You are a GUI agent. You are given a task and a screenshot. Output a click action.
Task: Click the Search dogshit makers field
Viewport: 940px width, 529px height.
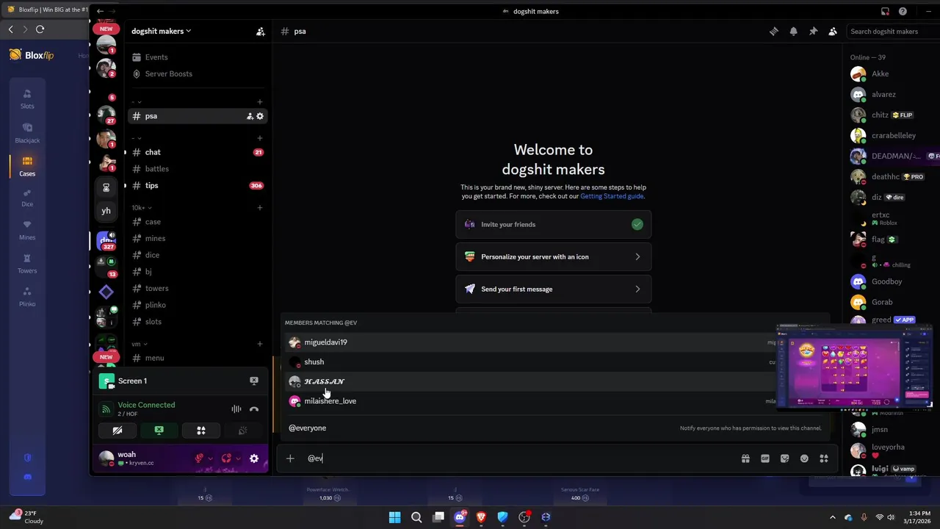tap(892, 32)
